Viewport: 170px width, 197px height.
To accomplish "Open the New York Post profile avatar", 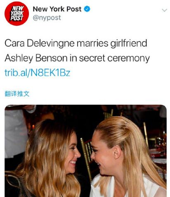I will coord(17,14).
